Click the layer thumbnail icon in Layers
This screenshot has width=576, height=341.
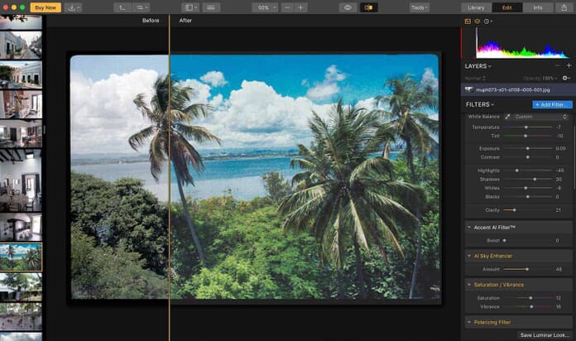468,89
